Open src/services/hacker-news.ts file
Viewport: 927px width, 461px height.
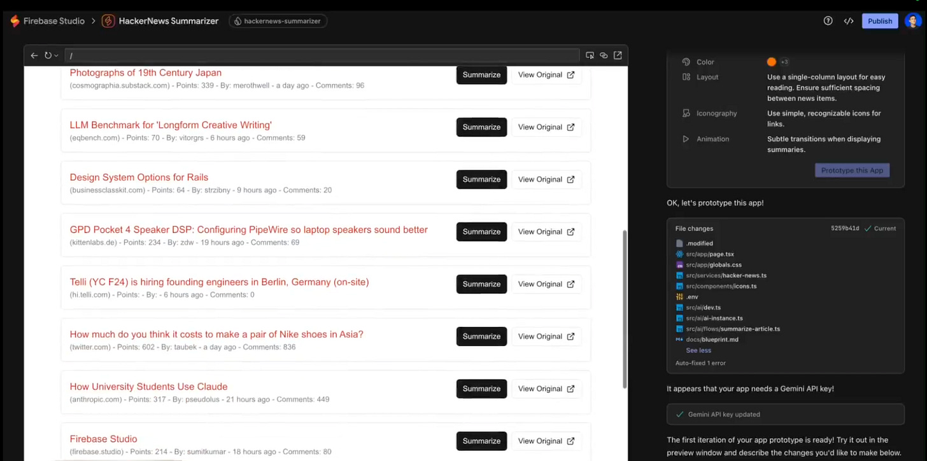tap(726, 275)
